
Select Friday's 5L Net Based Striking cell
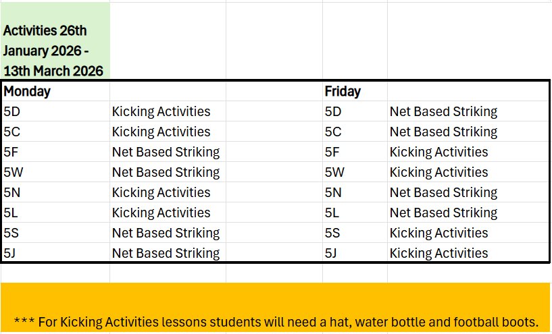point(443,213)
